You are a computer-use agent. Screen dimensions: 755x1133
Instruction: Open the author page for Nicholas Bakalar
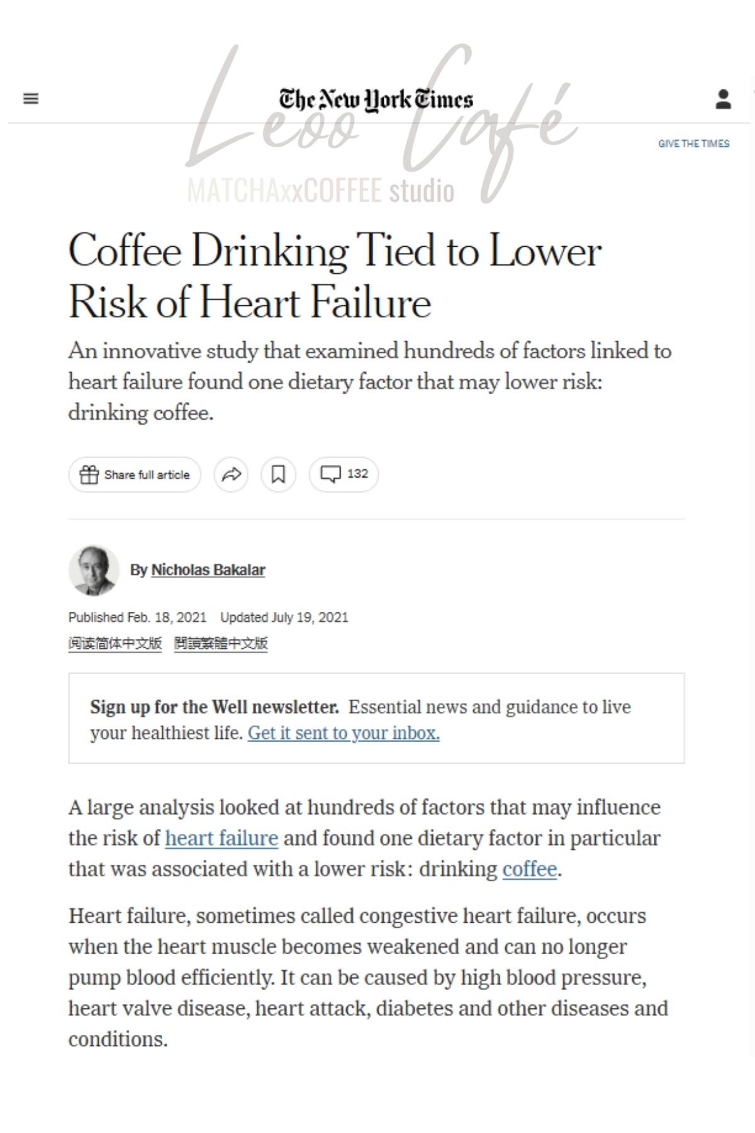click(209, 570)
